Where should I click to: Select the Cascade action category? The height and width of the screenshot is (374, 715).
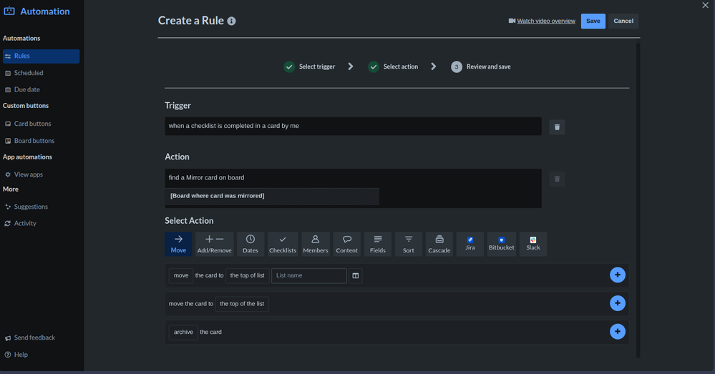tap(439, 244)
